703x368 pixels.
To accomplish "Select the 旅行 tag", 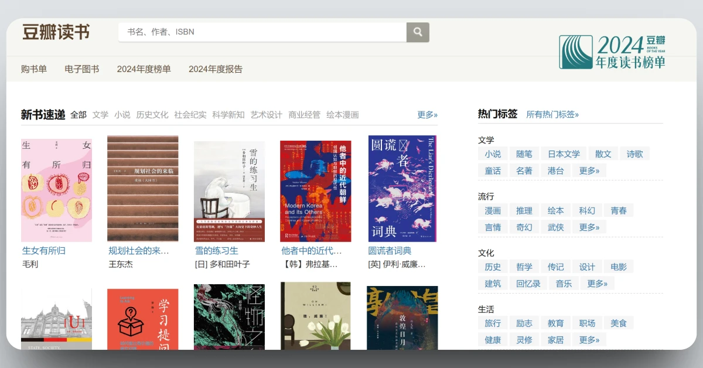I will 493,323.
